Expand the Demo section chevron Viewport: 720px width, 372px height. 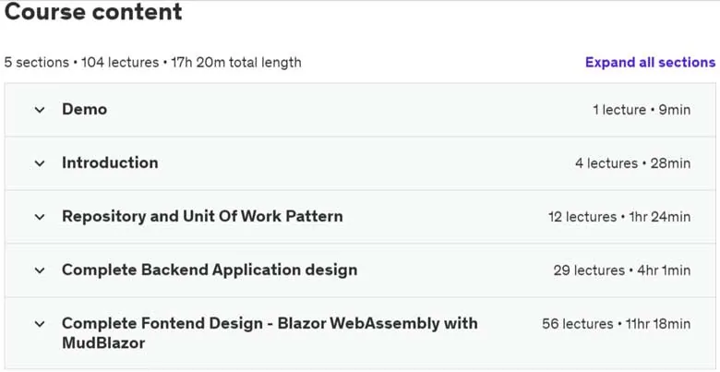(x=40, y=110)
